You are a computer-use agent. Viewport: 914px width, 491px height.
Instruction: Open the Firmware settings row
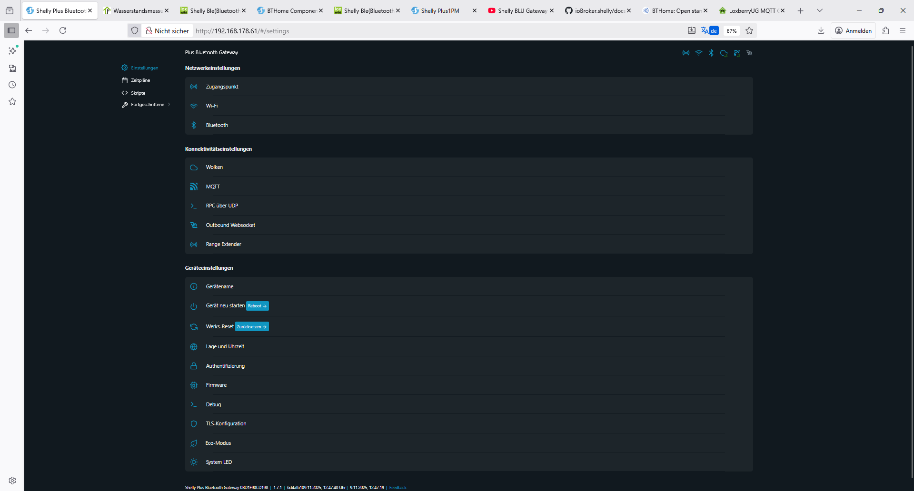469,385
